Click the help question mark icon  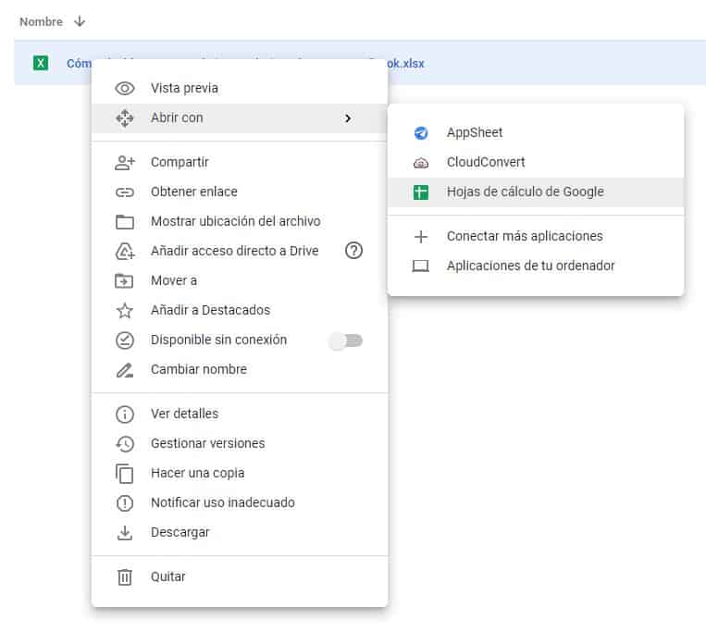(353, 251)
